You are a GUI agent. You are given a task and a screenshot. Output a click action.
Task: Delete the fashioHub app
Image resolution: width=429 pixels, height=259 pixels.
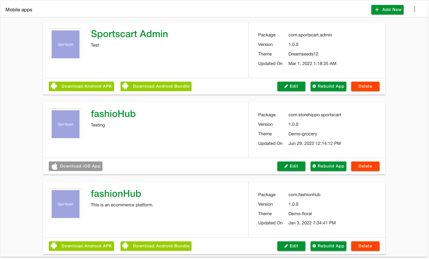coord(365,166)
